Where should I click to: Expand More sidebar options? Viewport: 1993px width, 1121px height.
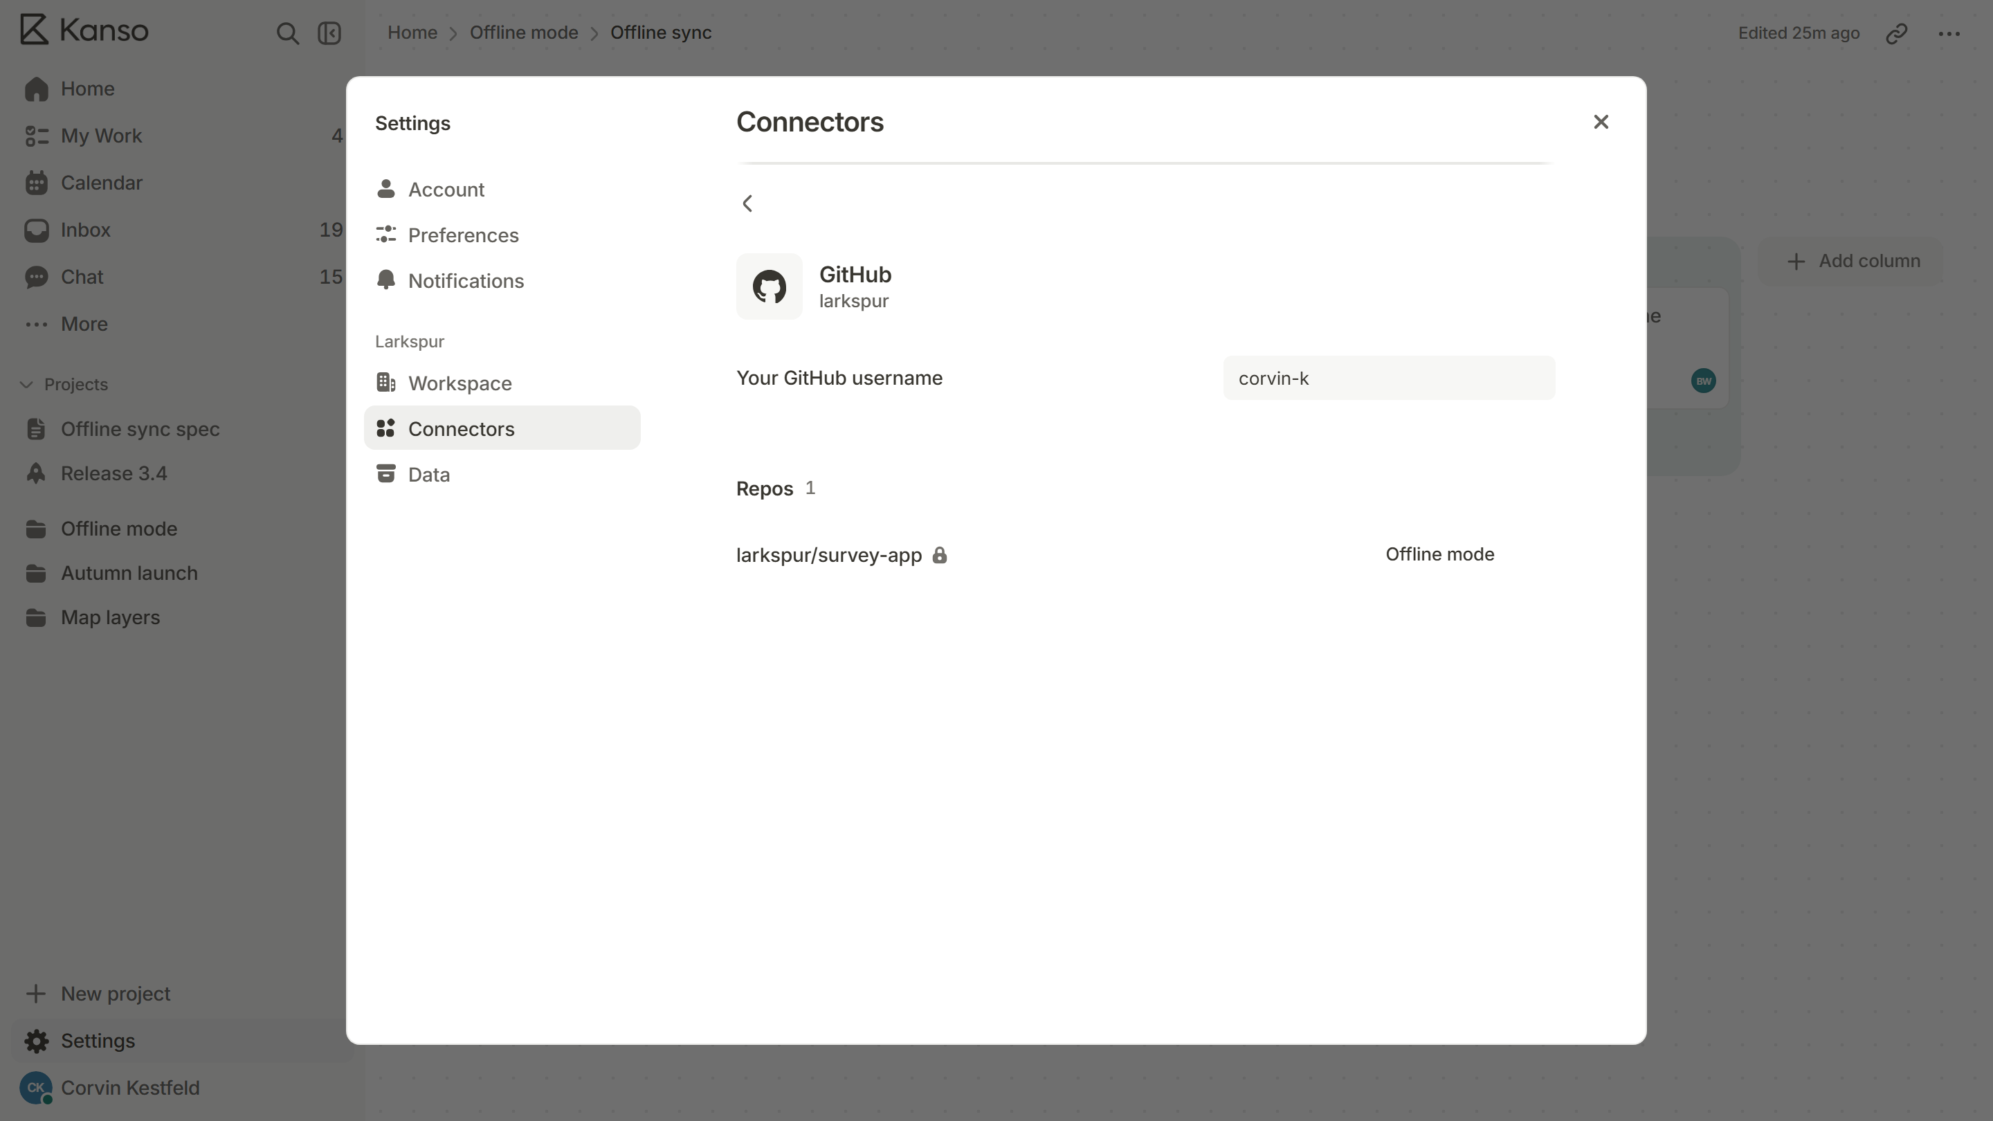(182, 324)
